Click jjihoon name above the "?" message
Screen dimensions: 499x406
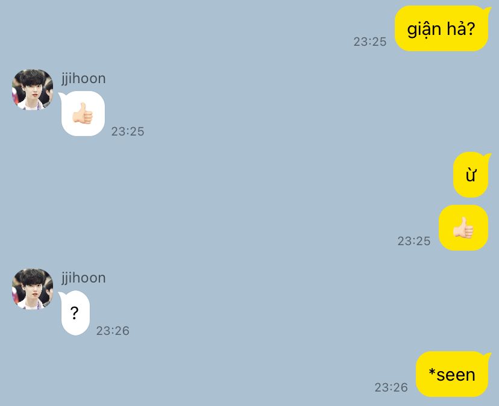tap(83, 278)
